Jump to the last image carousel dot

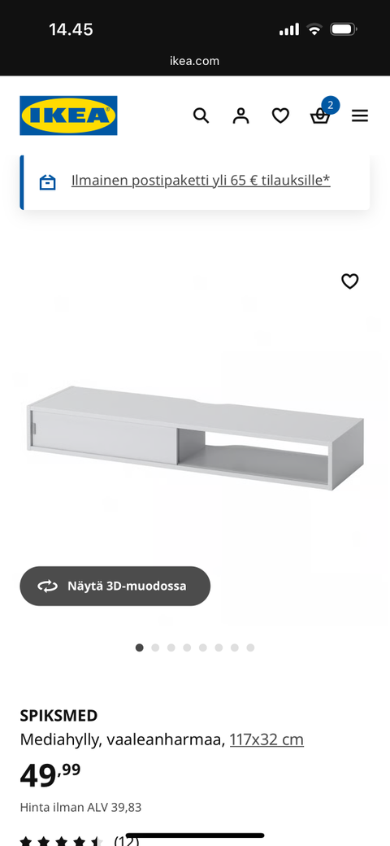[x=250, y=648]
